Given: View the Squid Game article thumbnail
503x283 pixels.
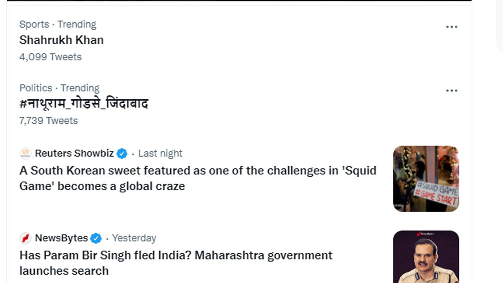Looking at the screenshot, I should 426,179.
